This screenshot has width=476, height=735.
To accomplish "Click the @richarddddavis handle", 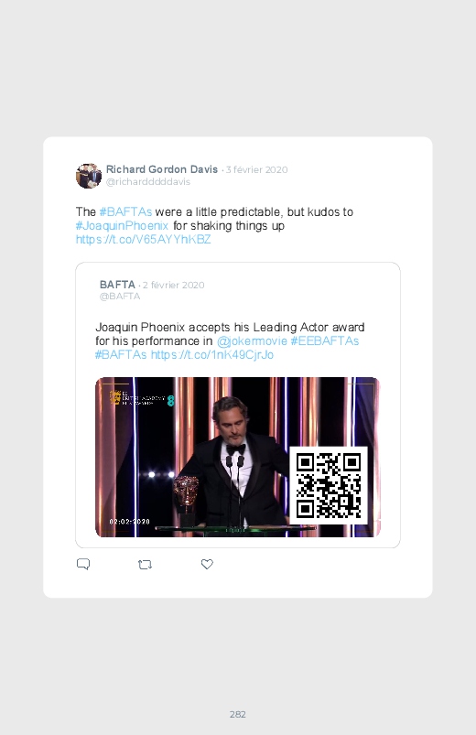I will click(147, 181).
